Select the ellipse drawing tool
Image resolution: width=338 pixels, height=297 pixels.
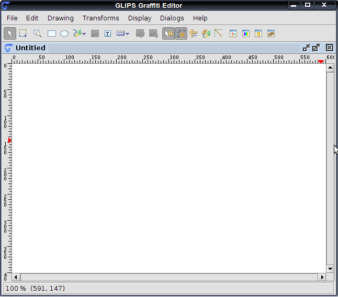tap(64, 33)
